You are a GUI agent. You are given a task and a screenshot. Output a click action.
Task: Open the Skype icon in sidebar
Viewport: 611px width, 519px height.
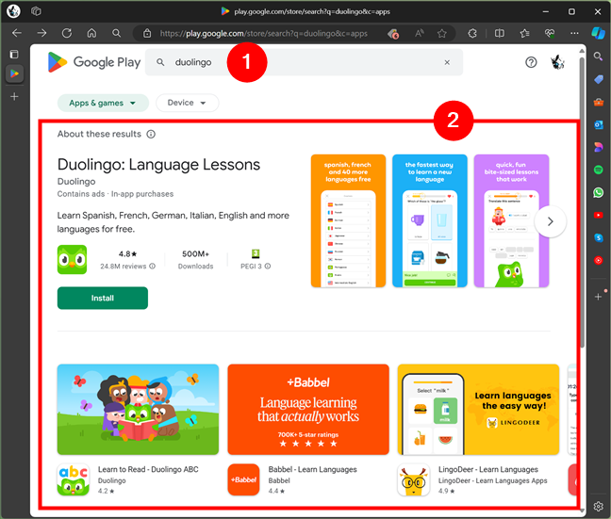click(598, 237)
